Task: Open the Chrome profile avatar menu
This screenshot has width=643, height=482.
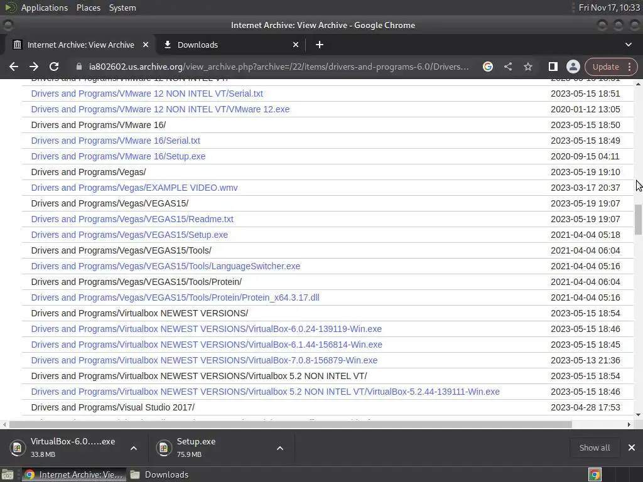Action: [x=573, y=67]
